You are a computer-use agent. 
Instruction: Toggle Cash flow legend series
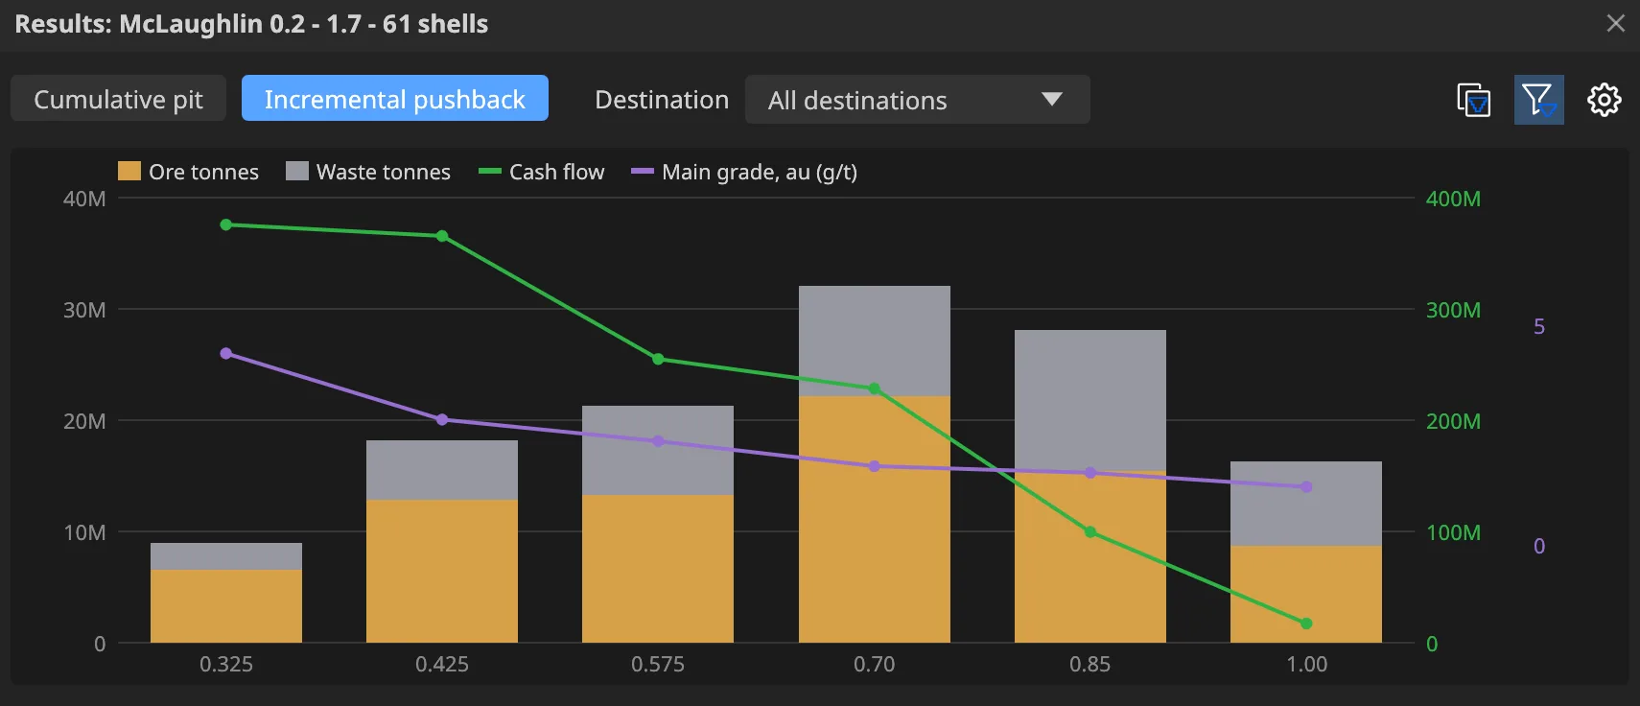[542, 172]
